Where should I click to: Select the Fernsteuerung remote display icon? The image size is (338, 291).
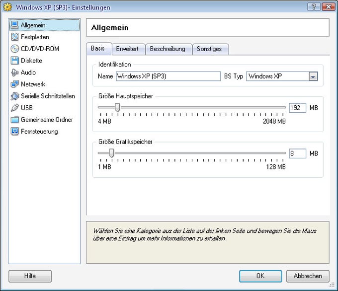tap(14, 132)
